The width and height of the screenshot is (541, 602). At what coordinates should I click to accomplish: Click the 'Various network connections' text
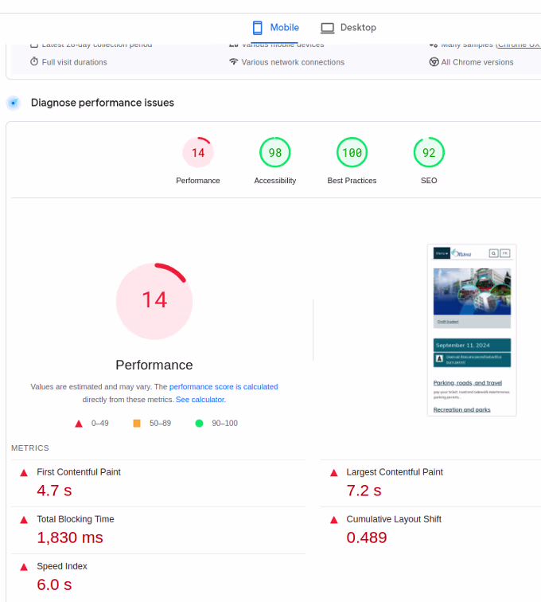pos(293,62)
